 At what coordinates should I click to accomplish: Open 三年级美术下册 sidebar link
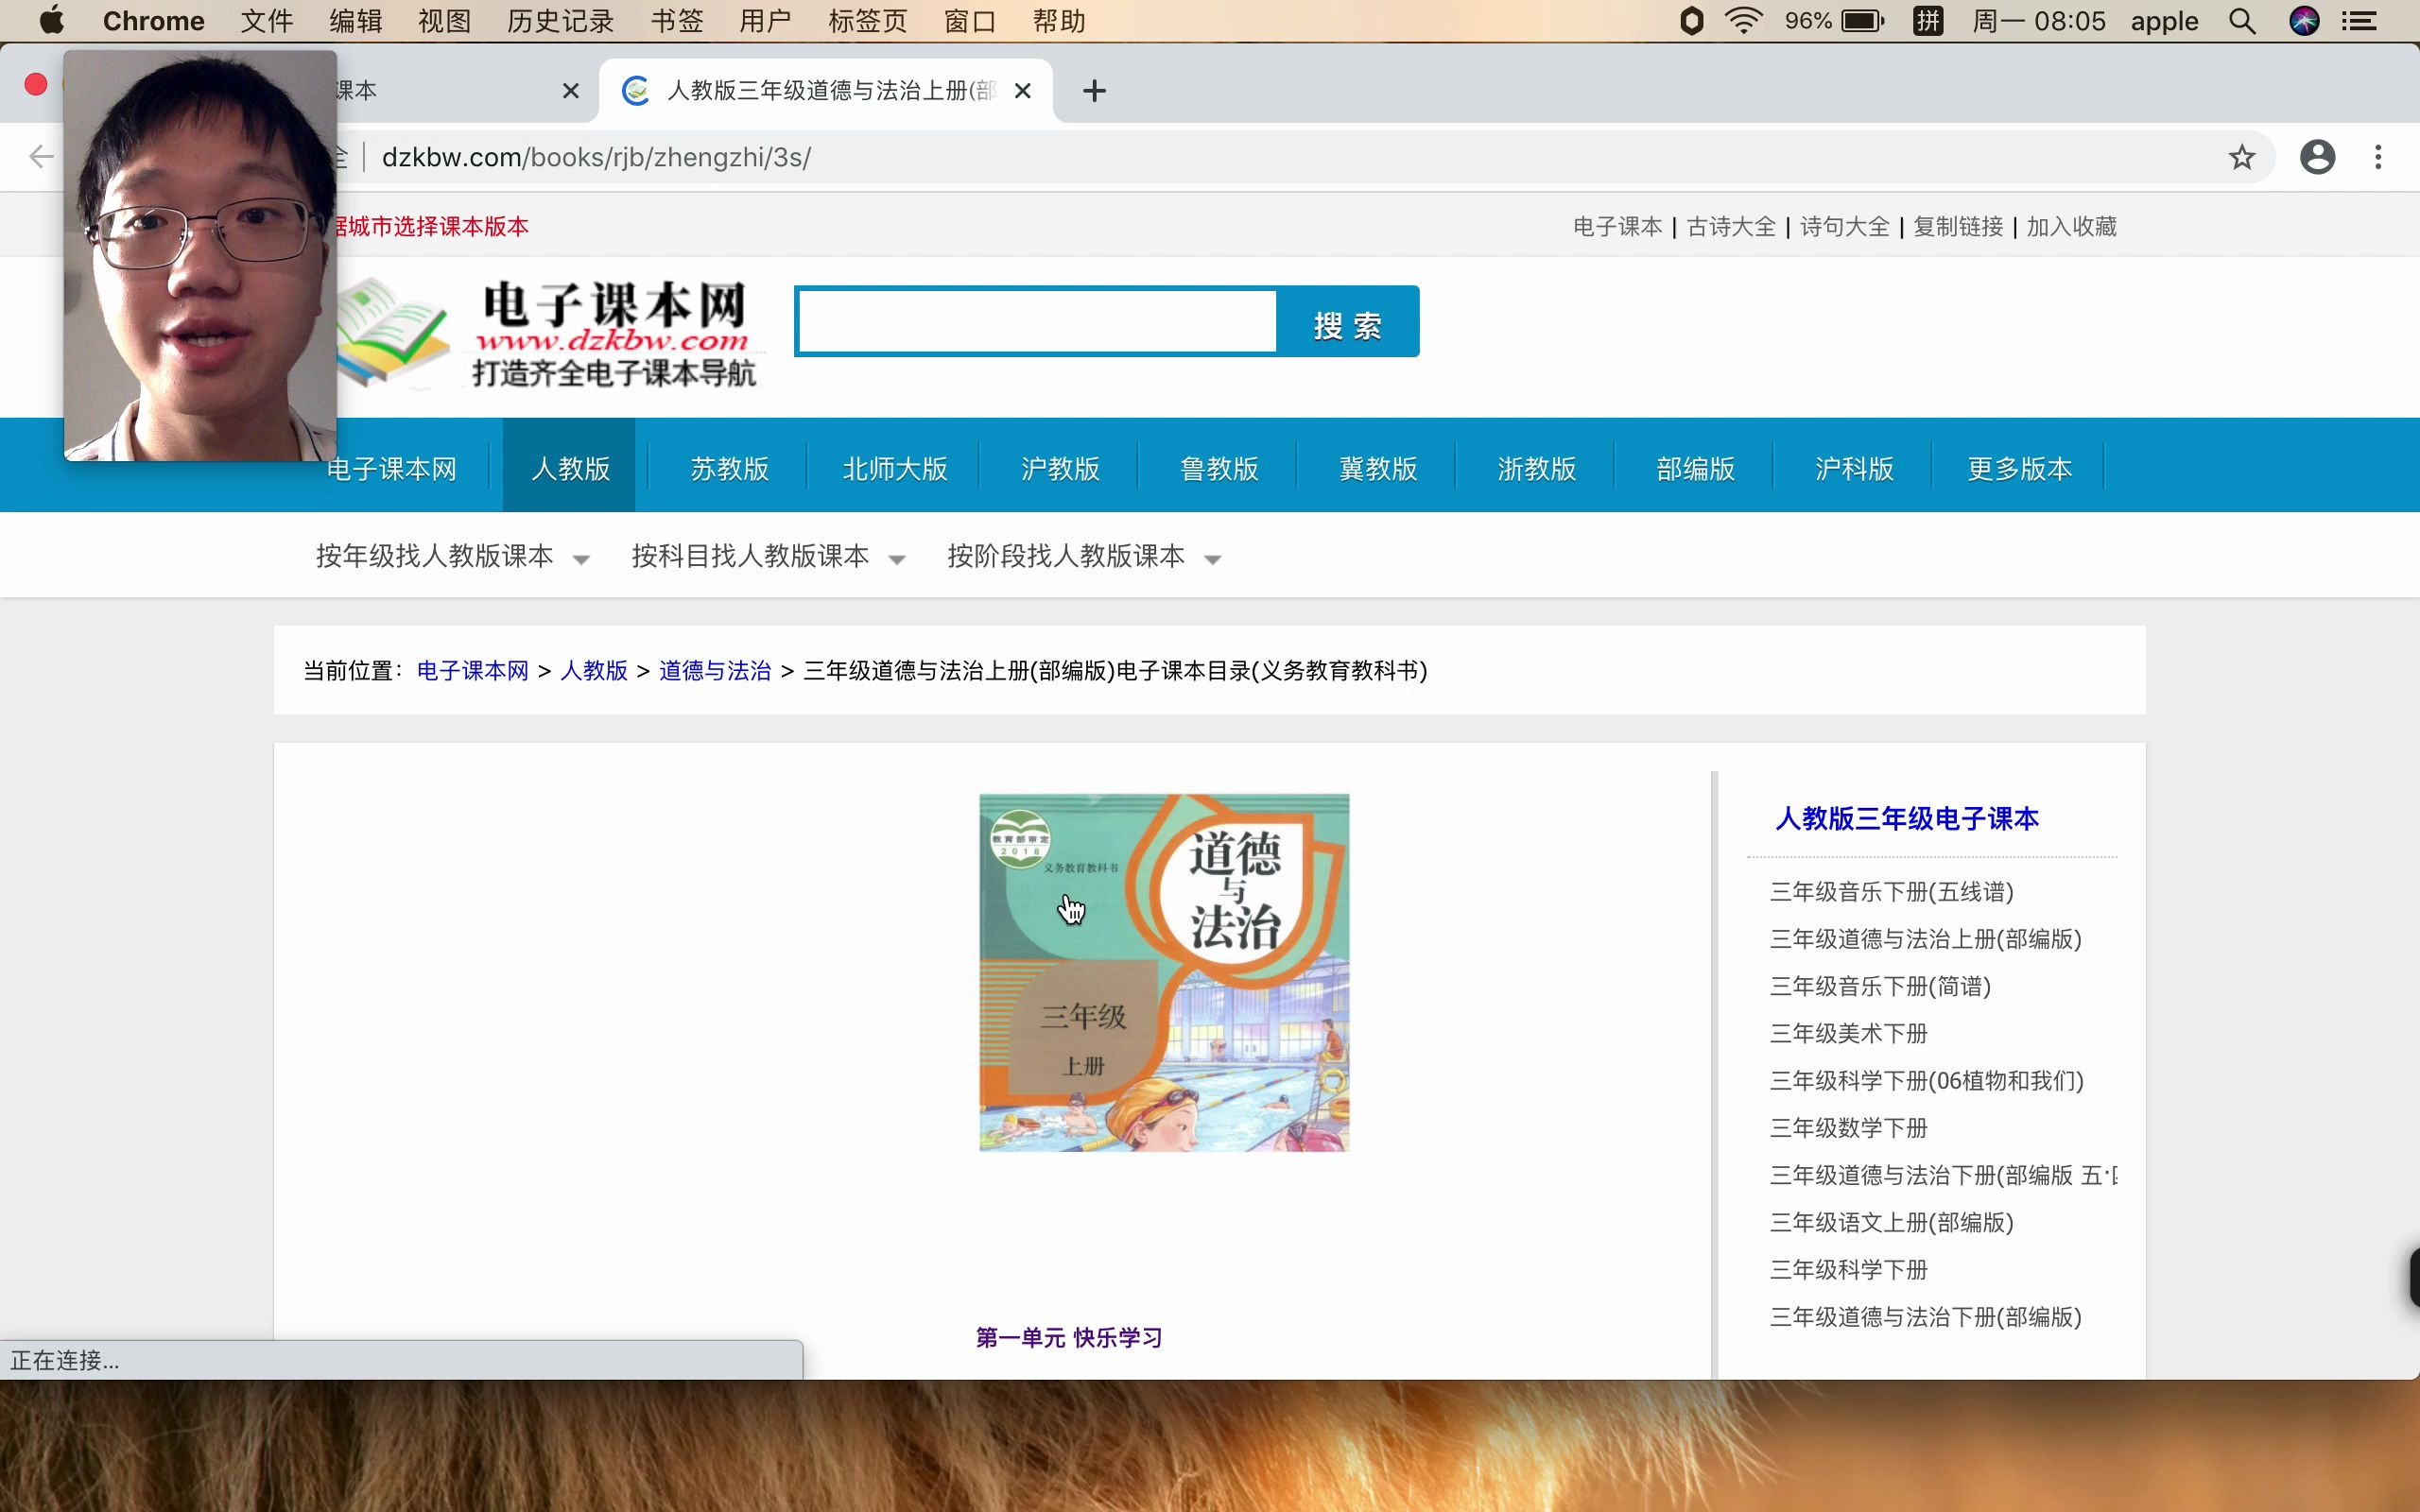coord(1848,1033)
